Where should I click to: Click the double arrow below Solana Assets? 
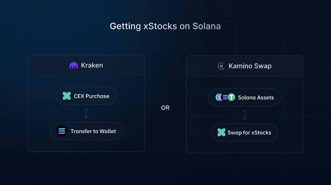coord(244,115)
